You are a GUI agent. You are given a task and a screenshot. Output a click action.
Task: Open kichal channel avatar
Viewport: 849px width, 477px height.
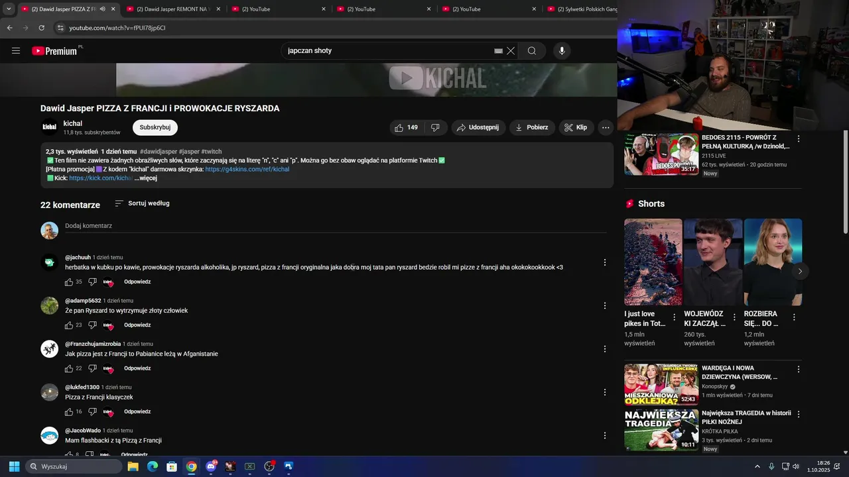coord(49,127)
